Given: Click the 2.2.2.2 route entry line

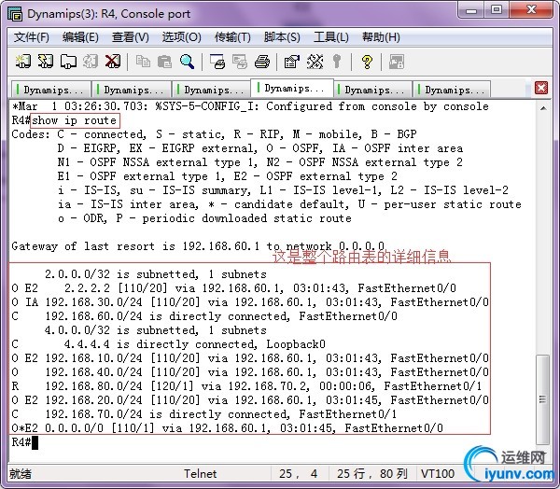Looking at the screenshot, I should [234, 288].
